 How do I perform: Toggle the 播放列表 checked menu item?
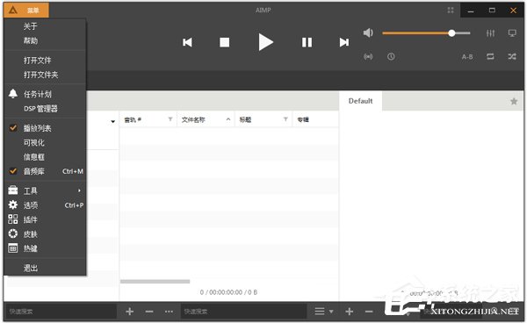point(46,128)
